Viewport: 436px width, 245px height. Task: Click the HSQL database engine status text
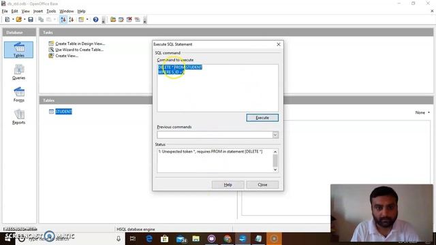coord(136,229)
